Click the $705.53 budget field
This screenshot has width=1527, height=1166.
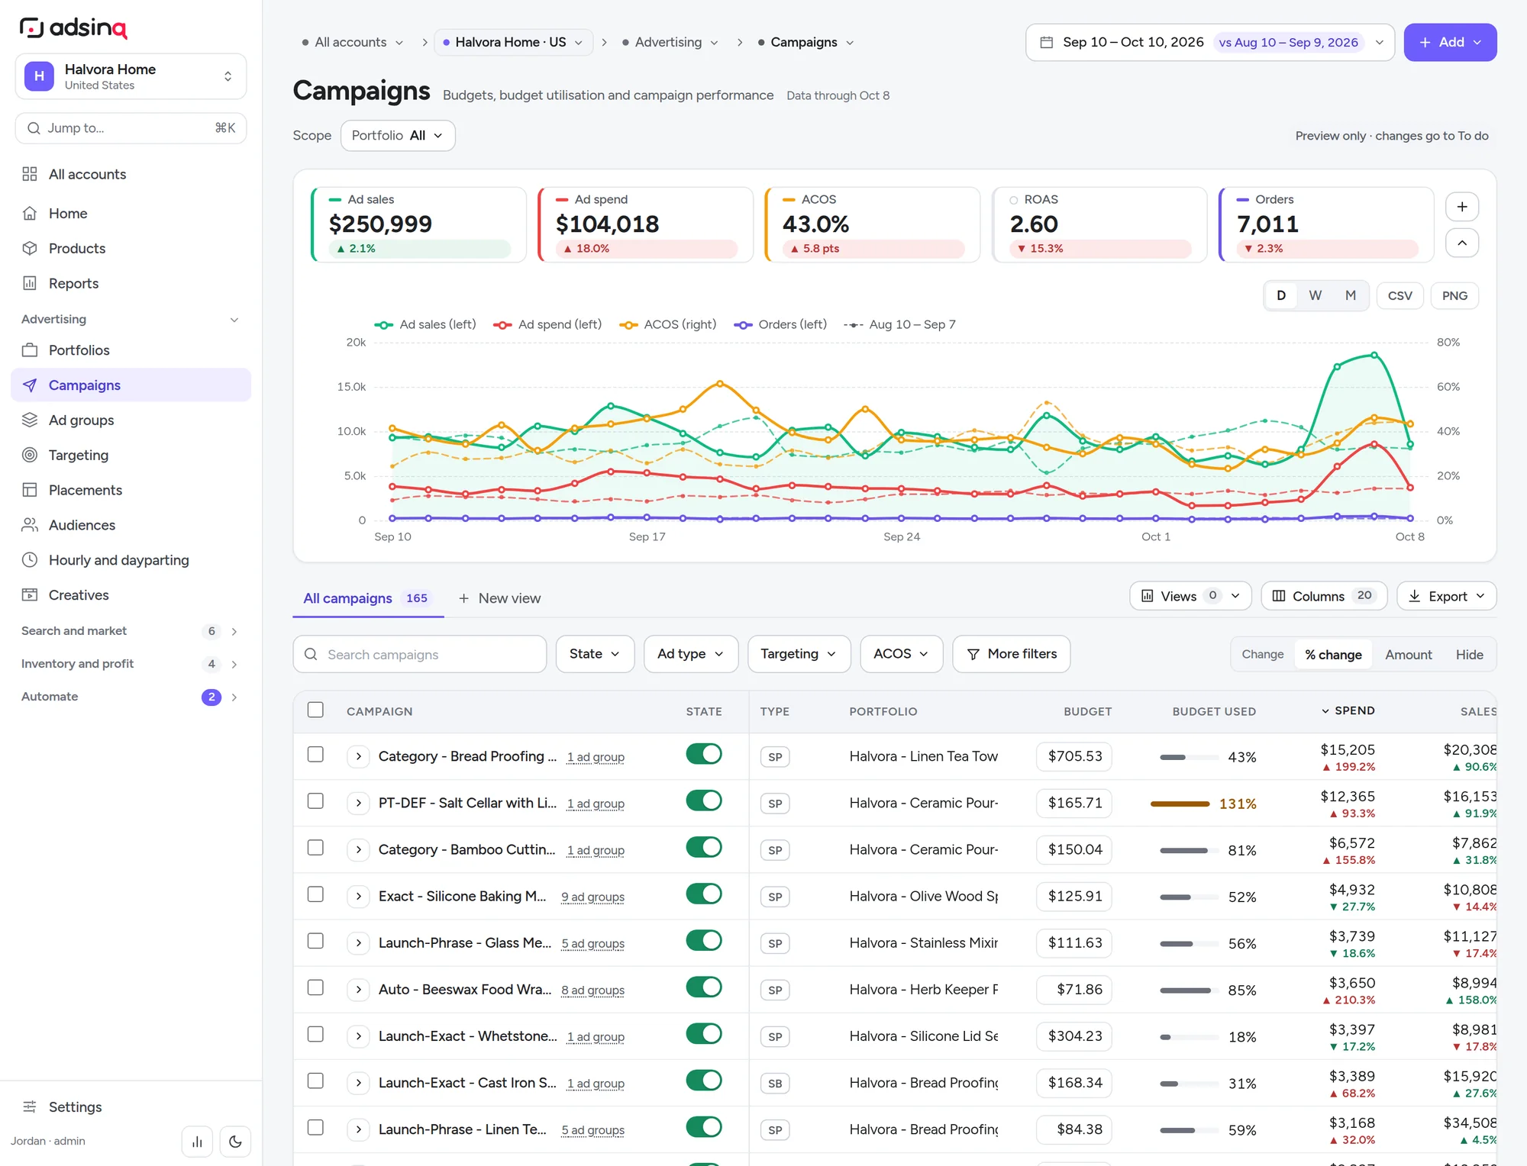click(1074, 756)
